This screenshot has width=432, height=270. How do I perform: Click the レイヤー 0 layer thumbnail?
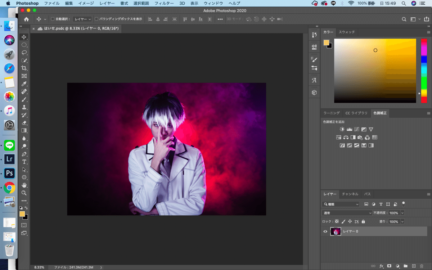click(336, 231)
